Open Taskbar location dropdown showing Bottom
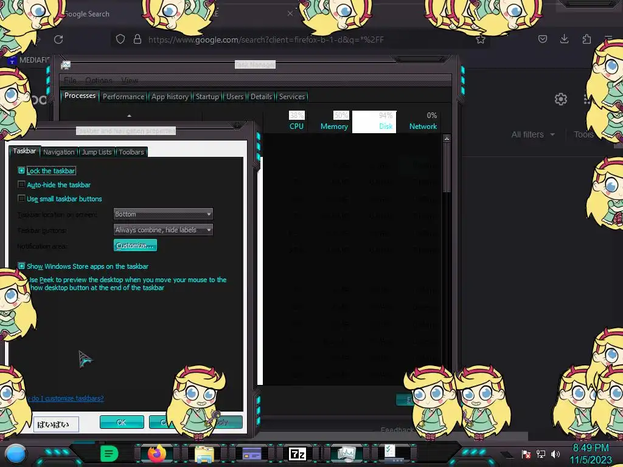Screen dimensions: 623x467 tap(163, 214)
